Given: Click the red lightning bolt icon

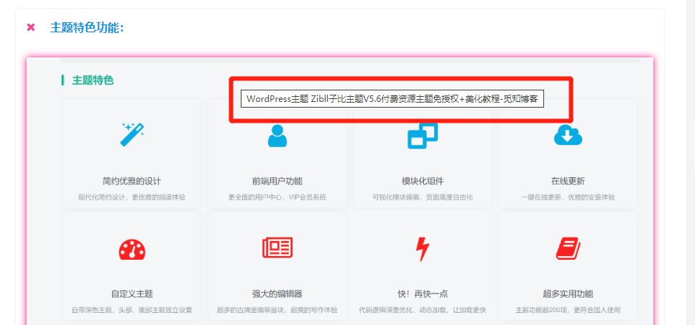Looking at the screenshot, I should click(423, 249).
